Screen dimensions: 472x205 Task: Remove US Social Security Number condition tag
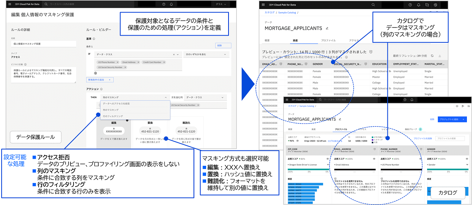(125, 67)
